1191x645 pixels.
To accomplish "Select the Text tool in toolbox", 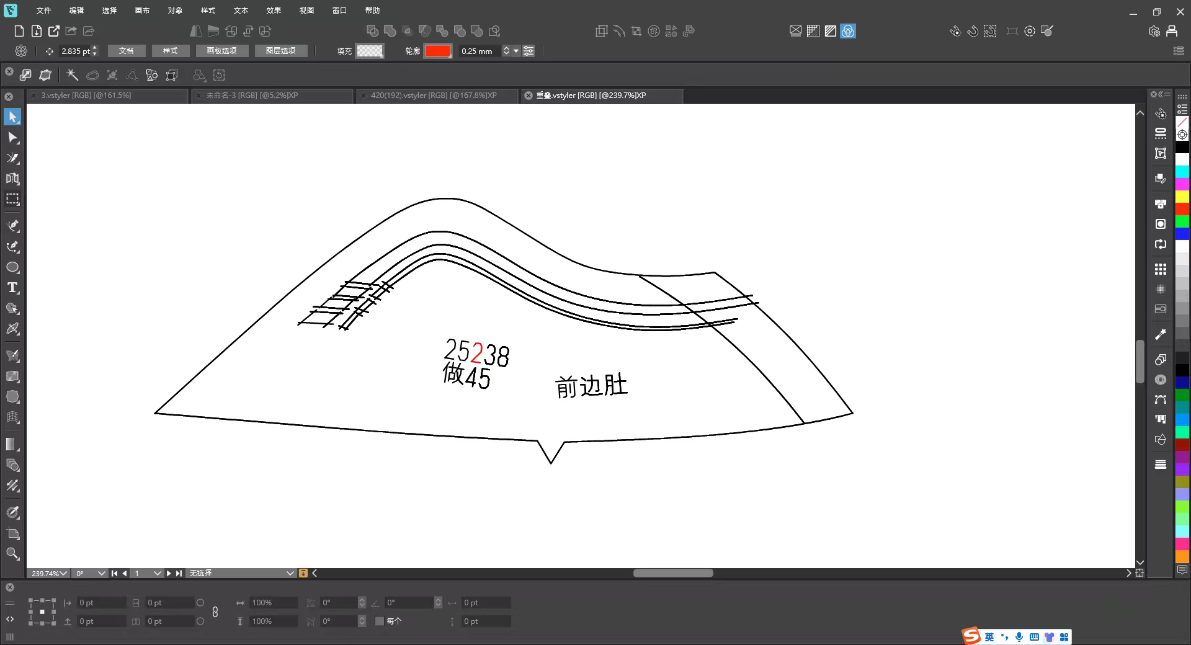I will (x=12, y=288).
